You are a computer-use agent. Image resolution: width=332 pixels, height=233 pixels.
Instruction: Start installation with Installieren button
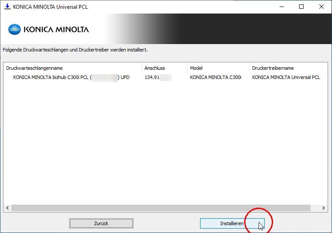pyautogui.click(x=232, y=223)
